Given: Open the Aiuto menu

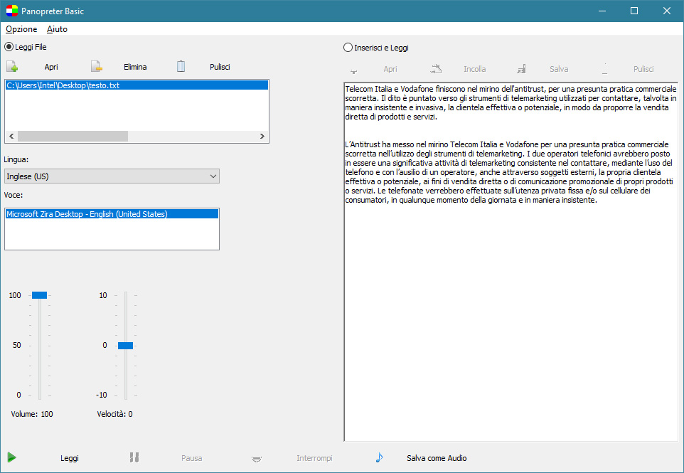Looking at the screenshot, I should (x=57, y=29).
